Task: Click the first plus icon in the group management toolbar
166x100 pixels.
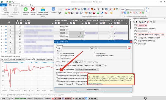Action: [x=134, y=22]
